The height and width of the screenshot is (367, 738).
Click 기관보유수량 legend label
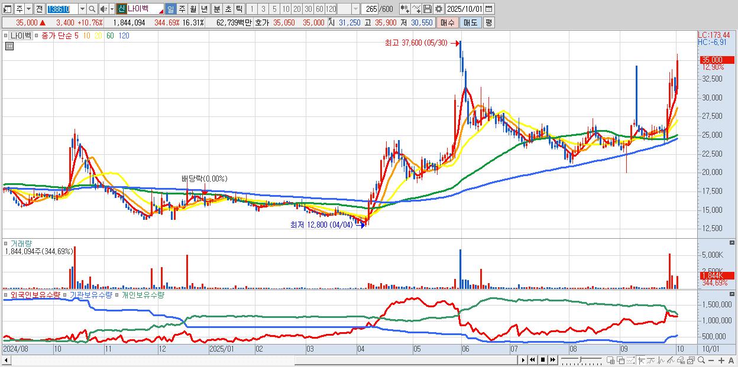tap(90, 294)
